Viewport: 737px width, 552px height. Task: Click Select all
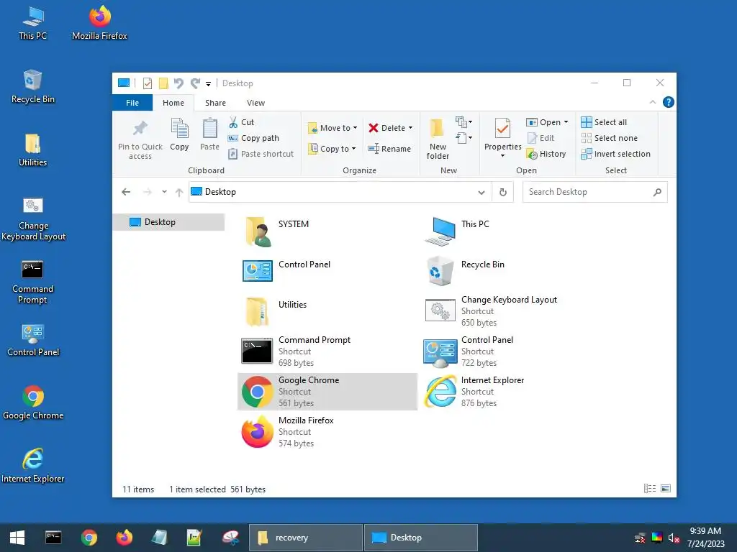pyautogui.click(x=604, y=122)
